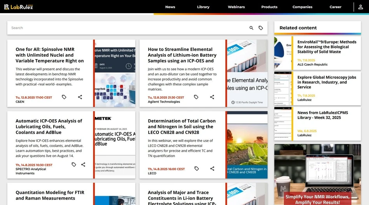Share the Lithium-ion Battery webinar
The width and height of the screenshot is (369, 205).
point(212,97)
